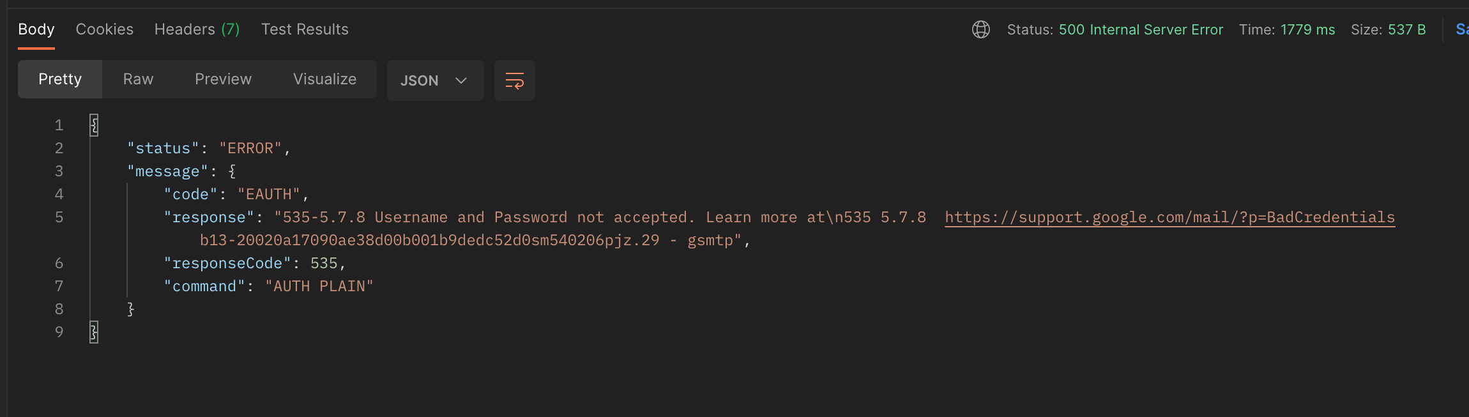This screenshot has width=1469, height=417.
Task: Click the Save Response option
Action: pos(1462,29)
